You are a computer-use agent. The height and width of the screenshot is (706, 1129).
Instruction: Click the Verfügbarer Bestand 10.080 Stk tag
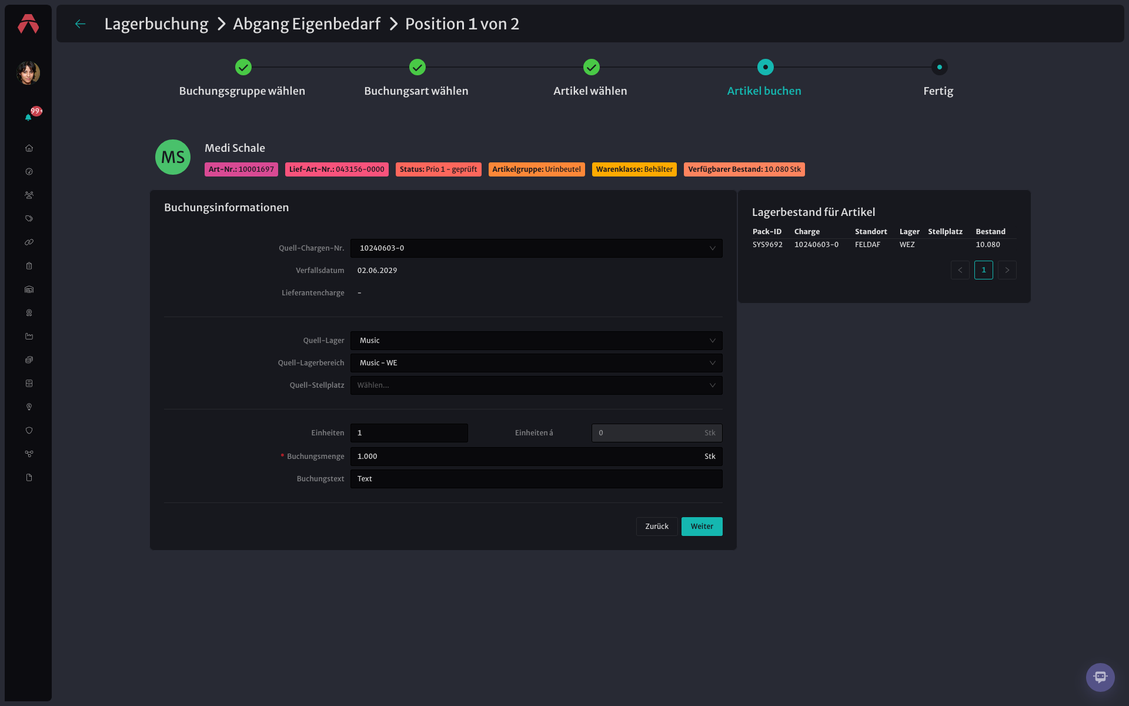coord(744,169)
